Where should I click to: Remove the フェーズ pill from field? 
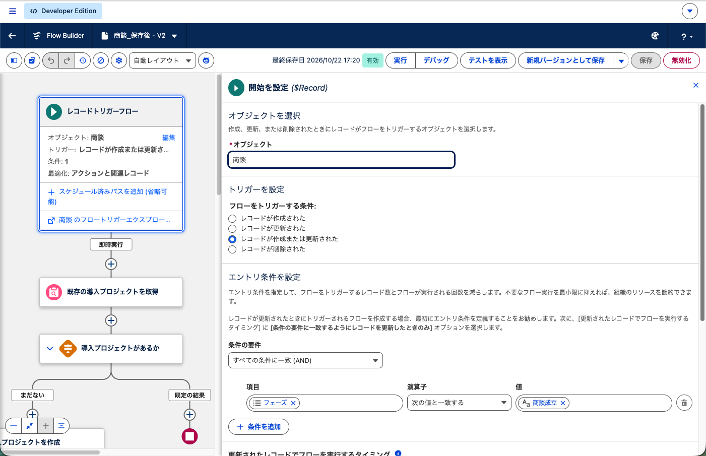coord(293,403)
